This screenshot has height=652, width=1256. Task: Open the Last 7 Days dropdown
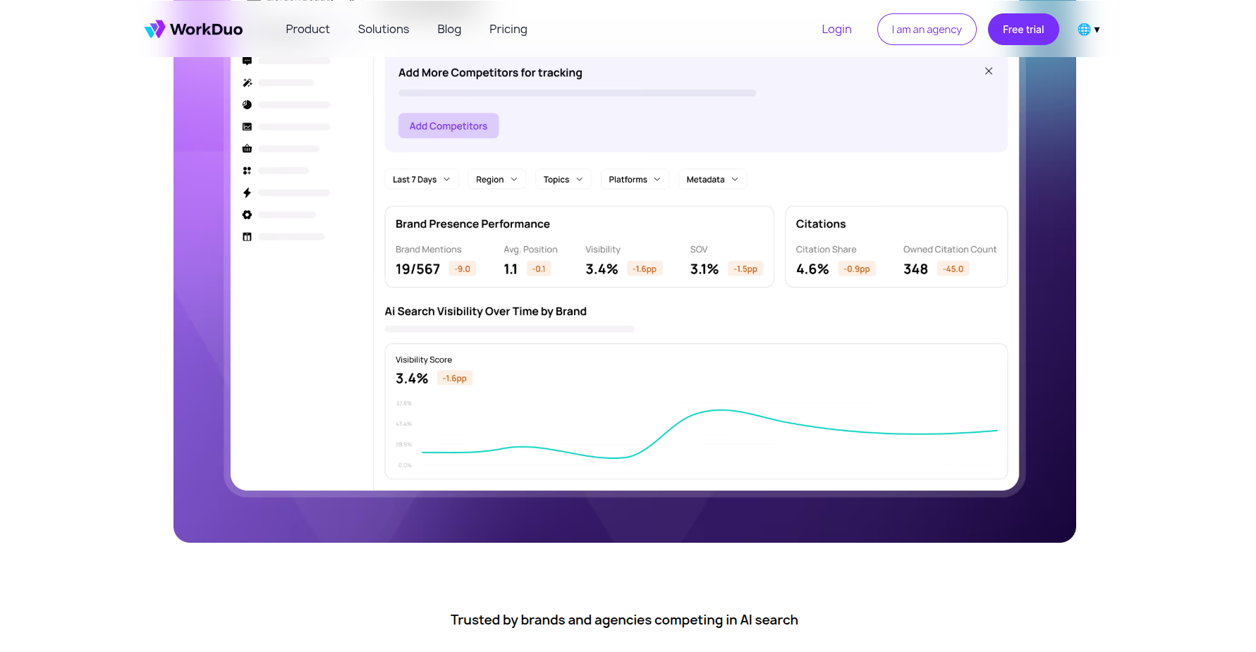pos(422,180)
